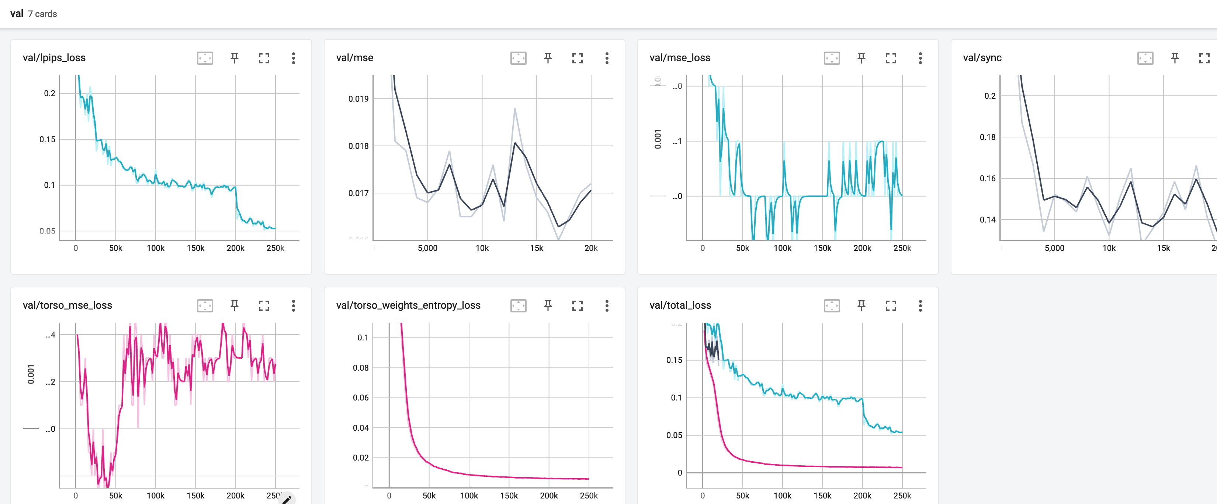Expand val/torso_weights_entropy_loss chart to full size
This screenshot has height=504, width=1217.
577,306
